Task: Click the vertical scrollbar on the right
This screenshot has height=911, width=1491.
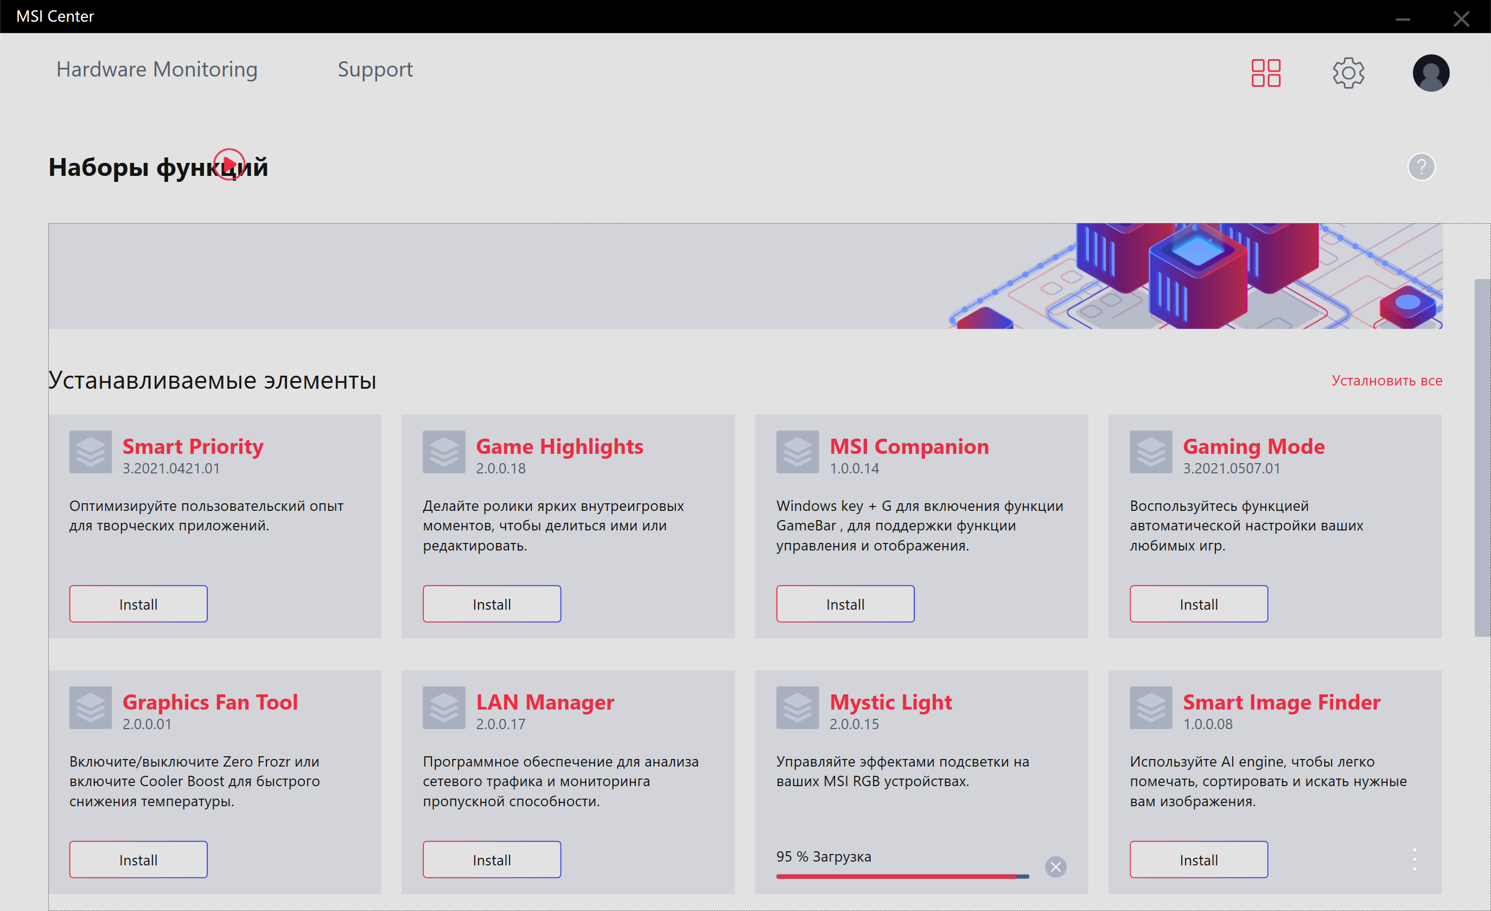Action: [1482, 458]
